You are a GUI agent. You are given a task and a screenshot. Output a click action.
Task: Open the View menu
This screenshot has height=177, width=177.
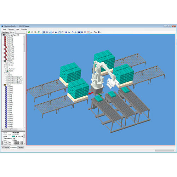(x=4, y=29)
